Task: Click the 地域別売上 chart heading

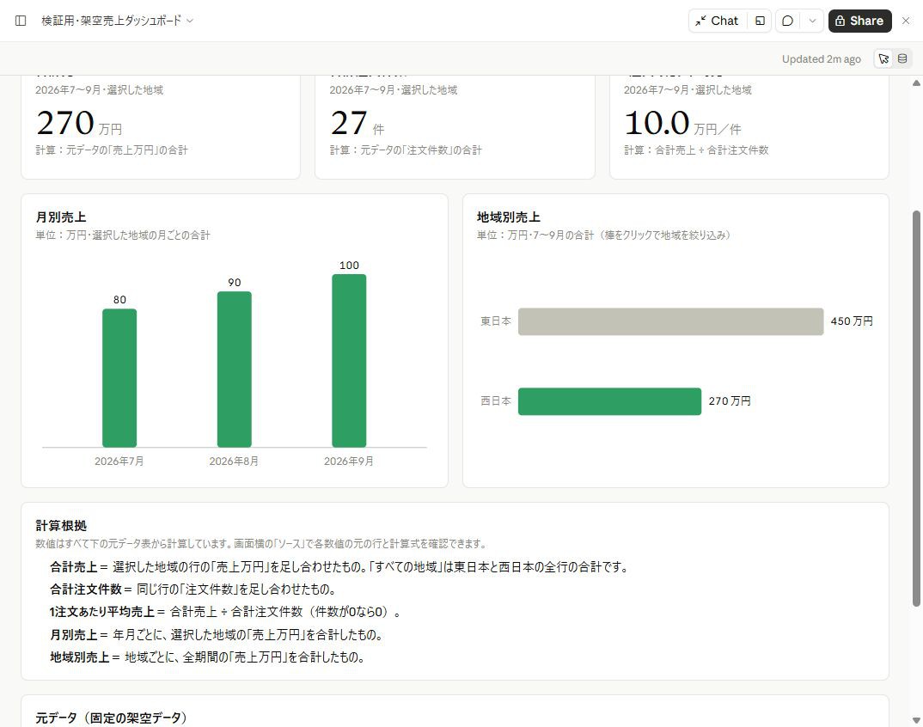Action: [509, 217]
